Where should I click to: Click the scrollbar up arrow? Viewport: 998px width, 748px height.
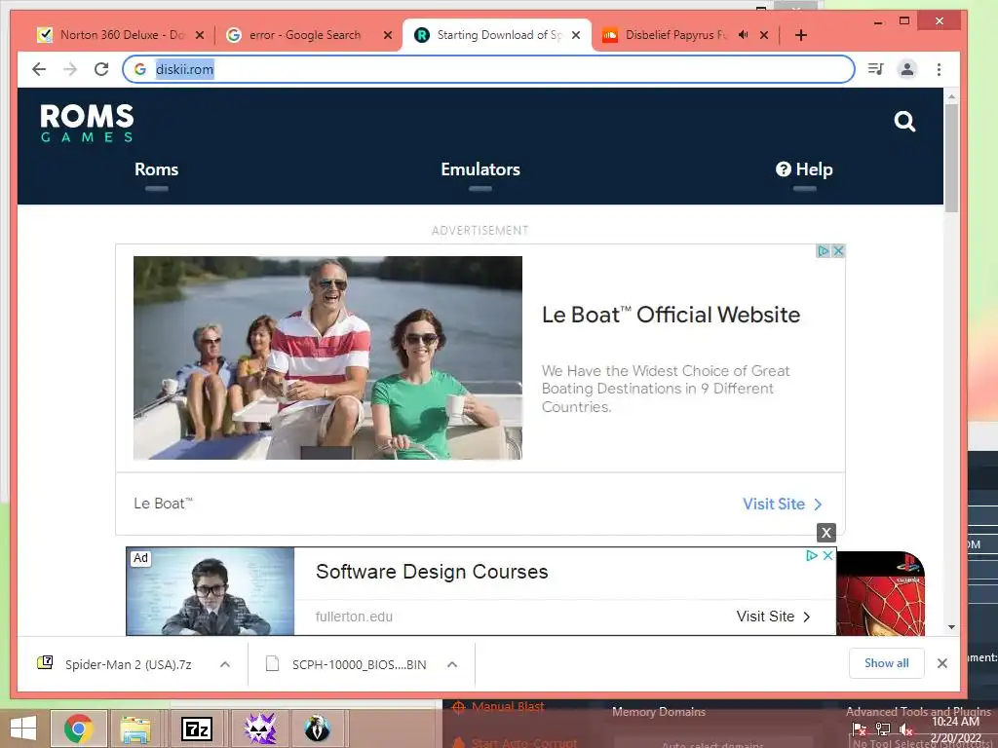pyautogui.click(x=951, y=96)
